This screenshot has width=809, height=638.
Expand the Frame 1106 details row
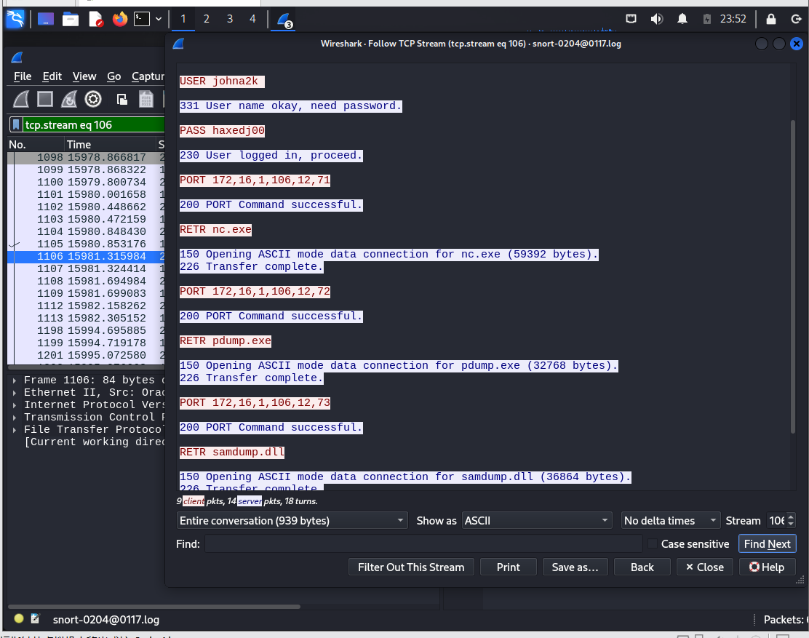pyautogui.click(x=15, y=380)
